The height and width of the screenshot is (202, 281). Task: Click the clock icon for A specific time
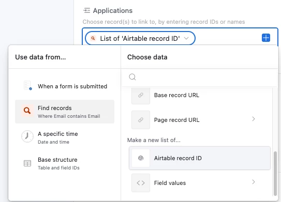click(x=27, y=136)
